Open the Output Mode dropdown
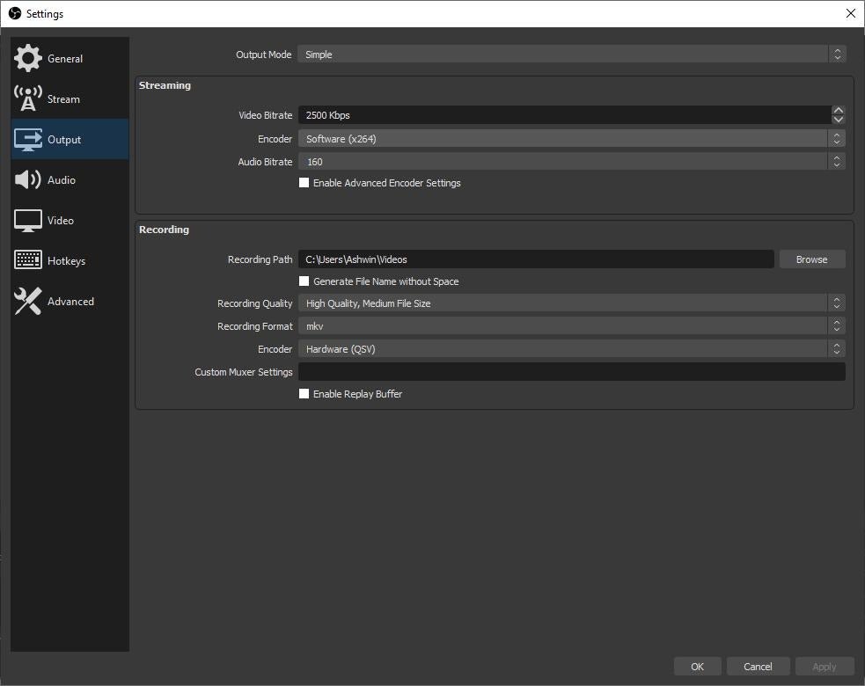This screenshot has height=686, width=865. (x=571, y=55)
